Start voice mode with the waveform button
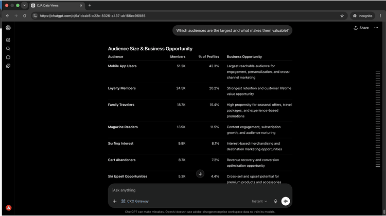 click(x=286, y=201)
